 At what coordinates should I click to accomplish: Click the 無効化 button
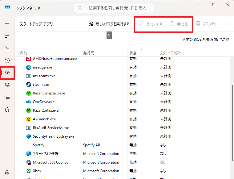pos(179,24)
